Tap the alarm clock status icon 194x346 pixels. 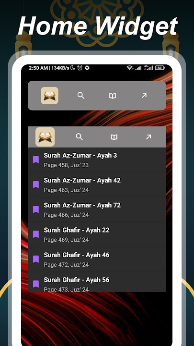[x=80, y=68]
